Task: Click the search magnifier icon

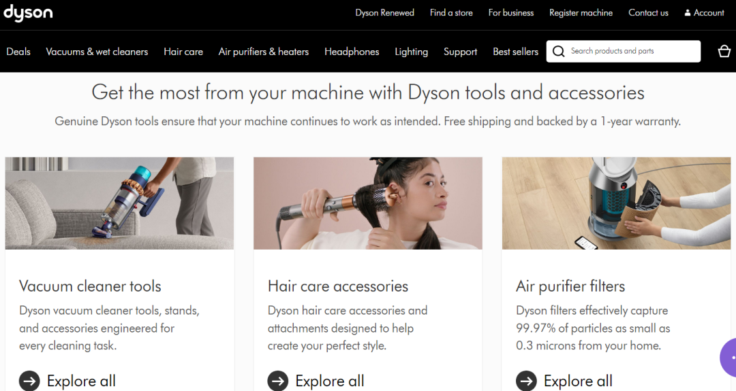Action: point(558,51)
